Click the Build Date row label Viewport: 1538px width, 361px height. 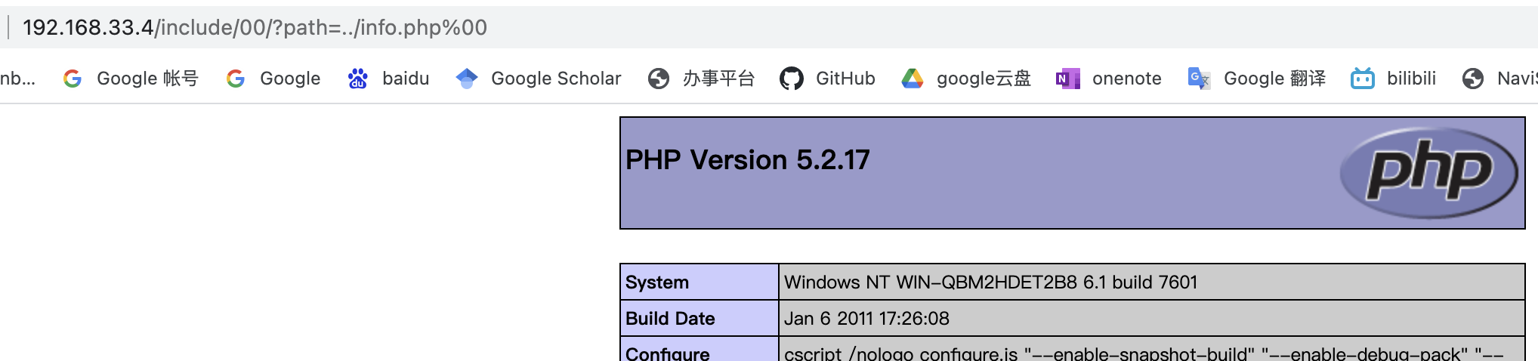point(670,319)
